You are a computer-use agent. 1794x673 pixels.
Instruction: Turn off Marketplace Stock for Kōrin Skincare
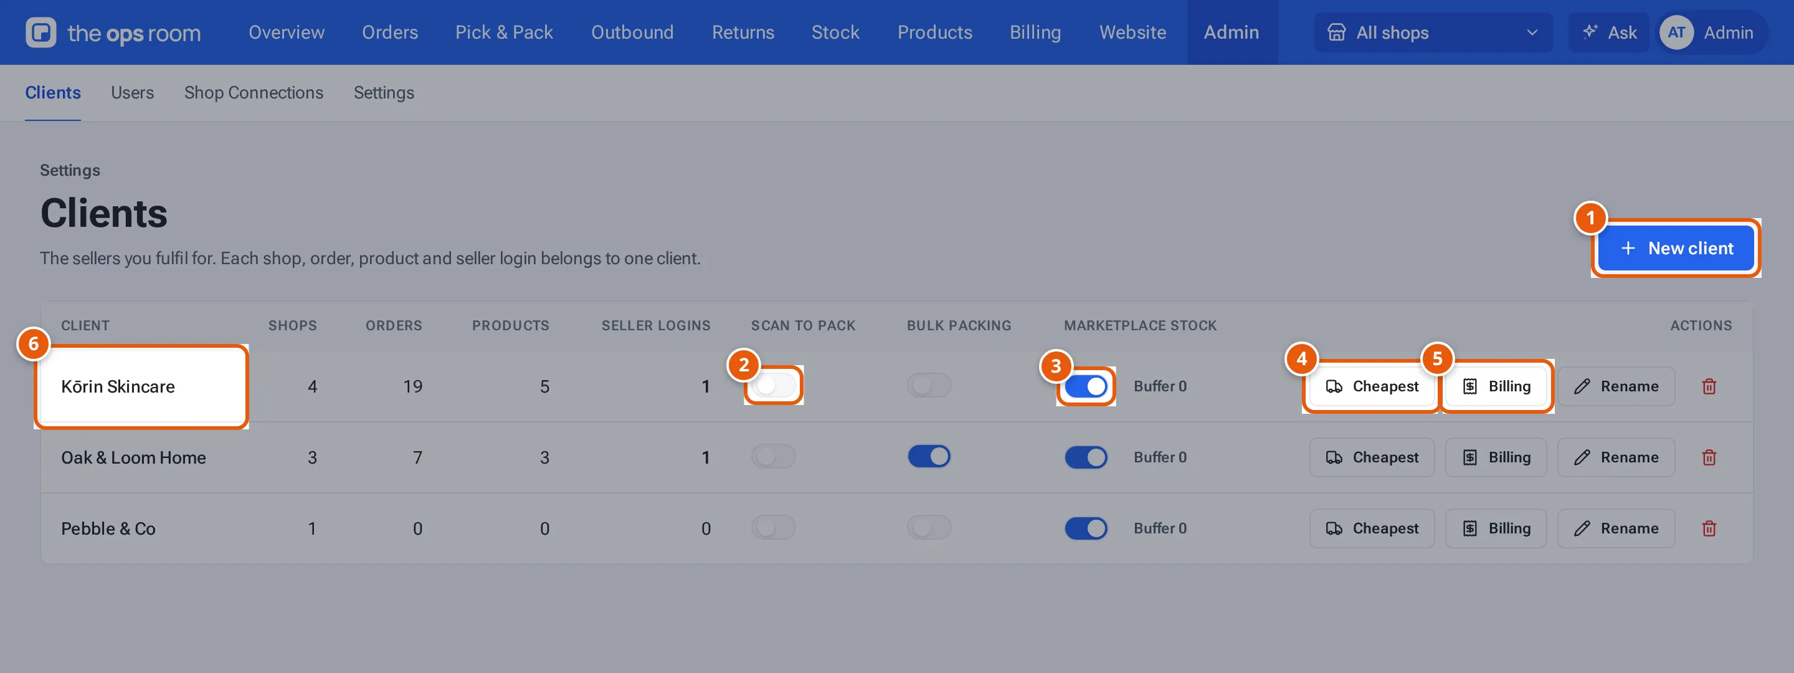[x=1086, y=386]
